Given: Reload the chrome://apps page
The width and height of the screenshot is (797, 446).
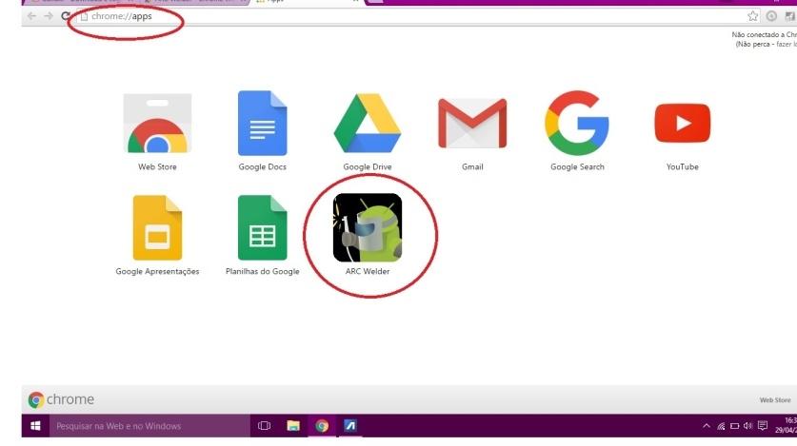Looking at the screenshot, I should click(x=66, y=16).
